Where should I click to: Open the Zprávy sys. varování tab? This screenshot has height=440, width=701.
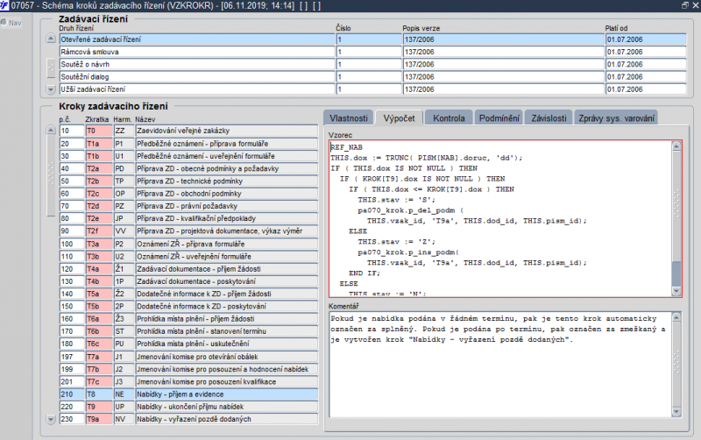coord(618,117)
